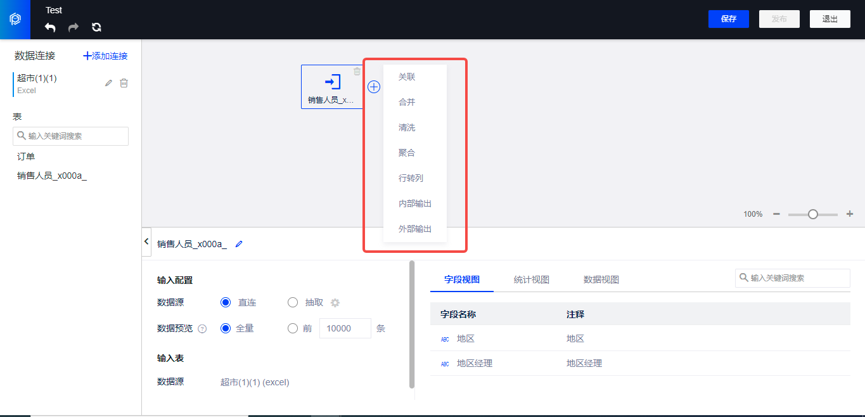Click the 地区经理 comment cell

pos(584,363)
